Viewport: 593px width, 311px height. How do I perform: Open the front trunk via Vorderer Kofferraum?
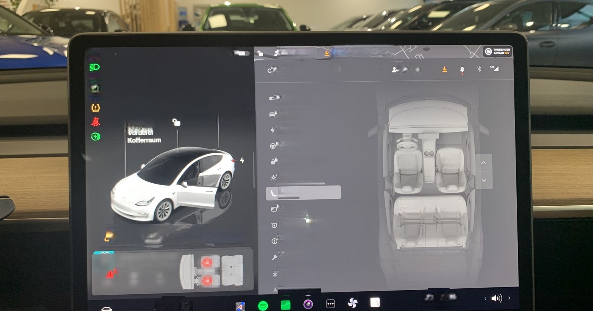click(x=144, y=136)
